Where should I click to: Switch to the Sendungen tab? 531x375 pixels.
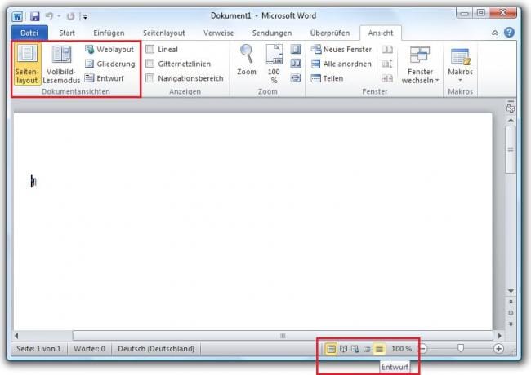pyautogui.click(x=271, y=33)
